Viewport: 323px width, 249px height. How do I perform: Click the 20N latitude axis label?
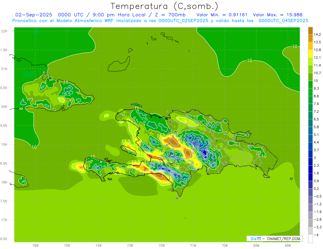(x=4, y=107)
